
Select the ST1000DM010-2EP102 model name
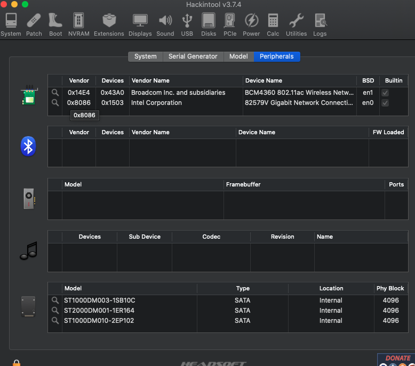[99, 320]
